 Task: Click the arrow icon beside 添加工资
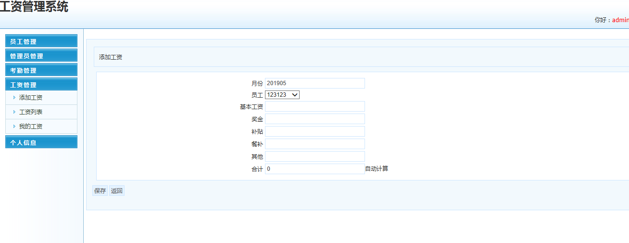[x=14, y=98]
